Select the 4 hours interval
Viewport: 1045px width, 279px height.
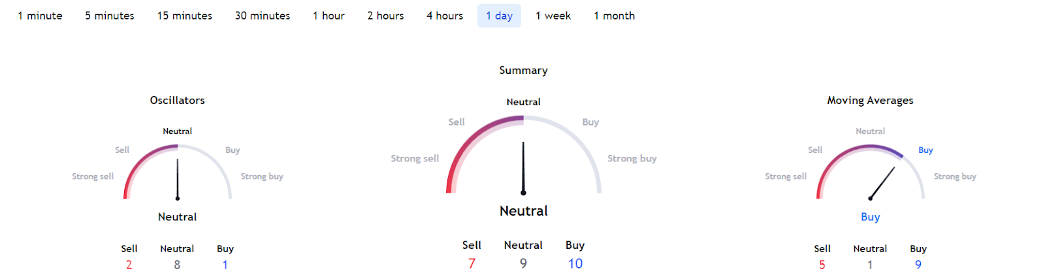(444, 16)
